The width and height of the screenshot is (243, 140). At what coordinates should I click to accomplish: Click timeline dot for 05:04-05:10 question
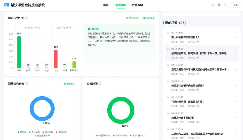pos(168,81)
